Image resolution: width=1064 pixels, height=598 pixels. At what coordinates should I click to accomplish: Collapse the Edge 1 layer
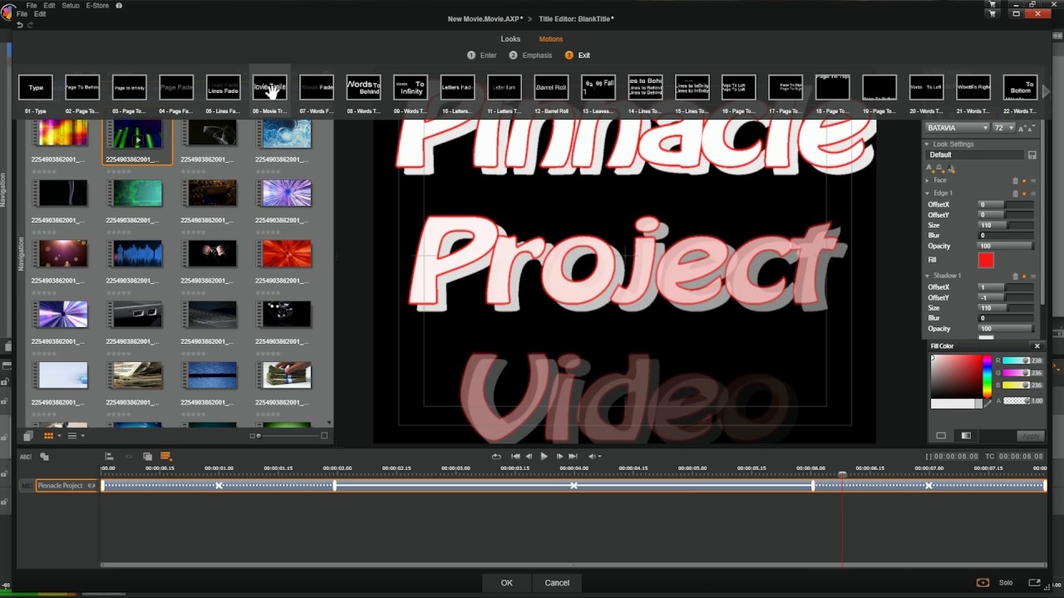pyautogui.click(x=928, y=193)
